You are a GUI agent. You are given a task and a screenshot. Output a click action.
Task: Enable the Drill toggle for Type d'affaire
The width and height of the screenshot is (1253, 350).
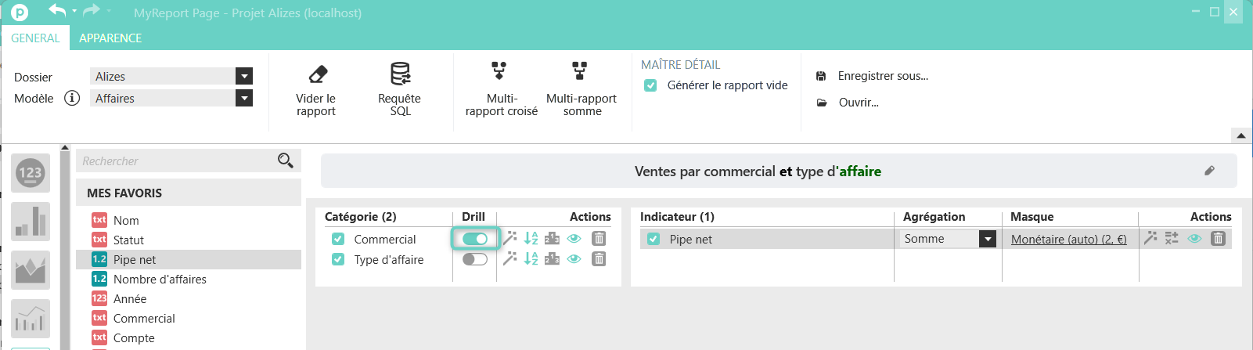(x=475, y=259)
